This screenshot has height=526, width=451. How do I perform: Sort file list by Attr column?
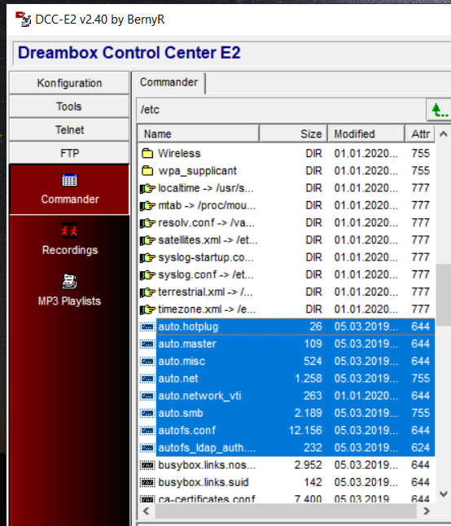[x=420, y=134]
